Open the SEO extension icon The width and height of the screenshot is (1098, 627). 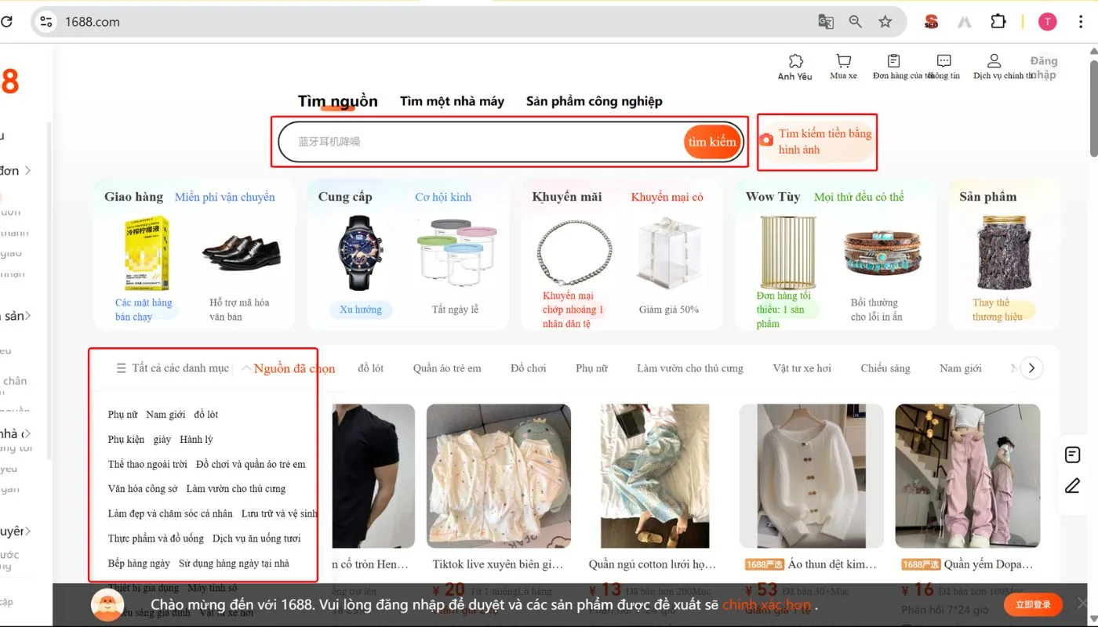pos(931,22)
